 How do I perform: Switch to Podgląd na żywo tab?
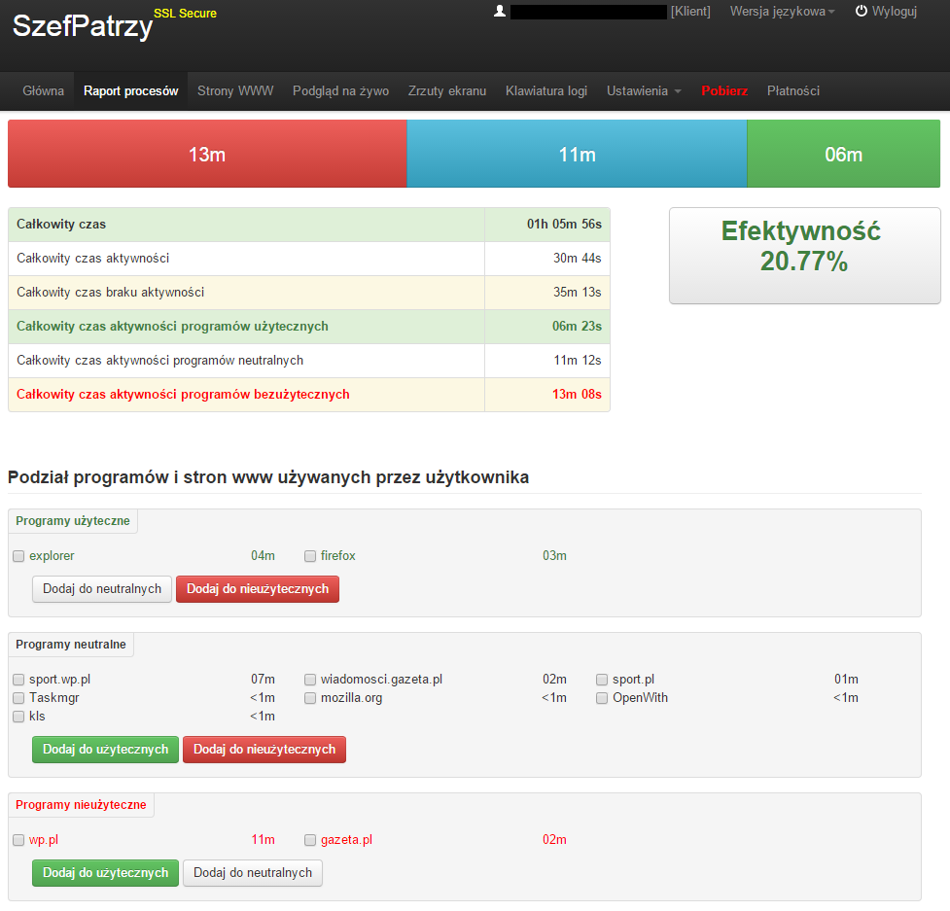[x=341, y=90]
